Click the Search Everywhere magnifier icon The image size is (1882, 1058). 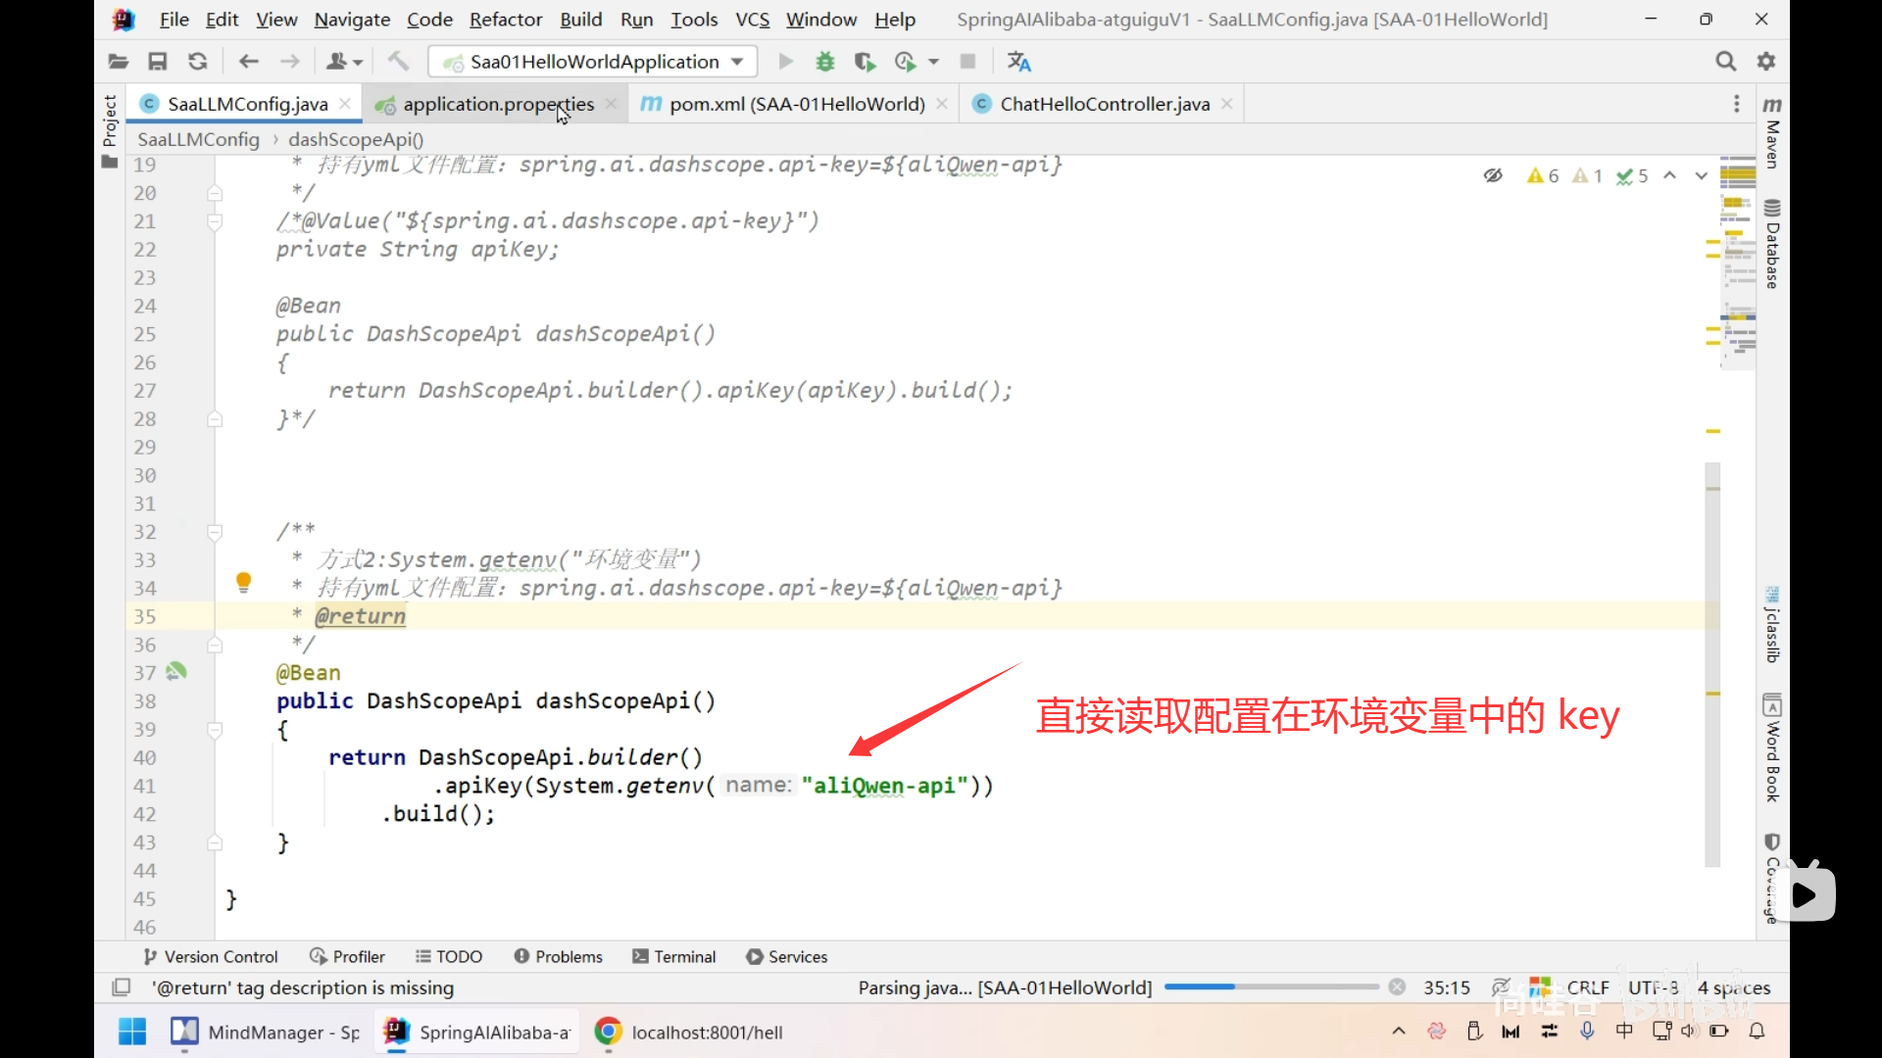(1725, 62)
